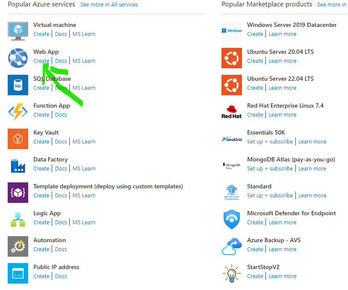Click the Red Hat logo

232,112
